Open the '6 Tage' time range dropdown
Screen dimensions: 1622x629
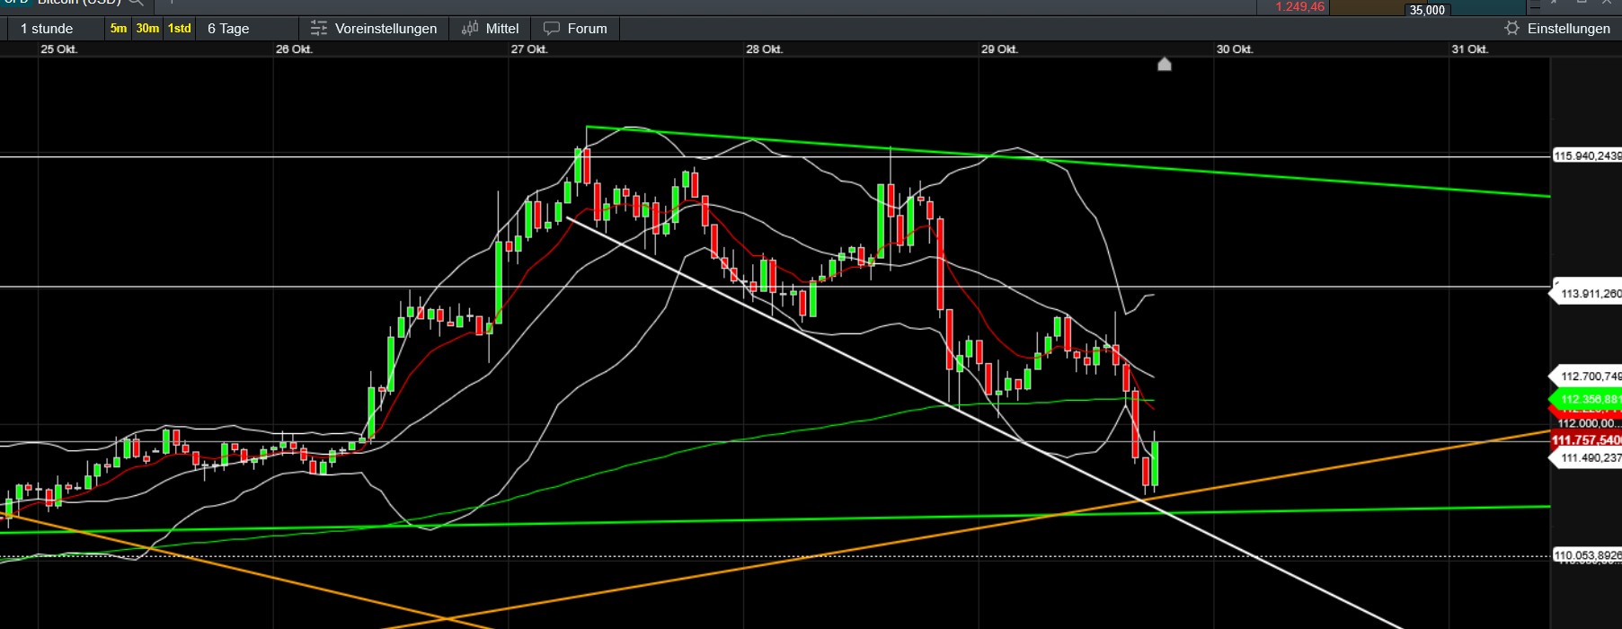pyautogui.click(x=228, y=29)
